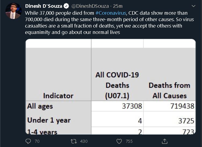This screenshot has height=147, width=202.
Task: Click the blue verified badge
Action: [x=66, y=6]
